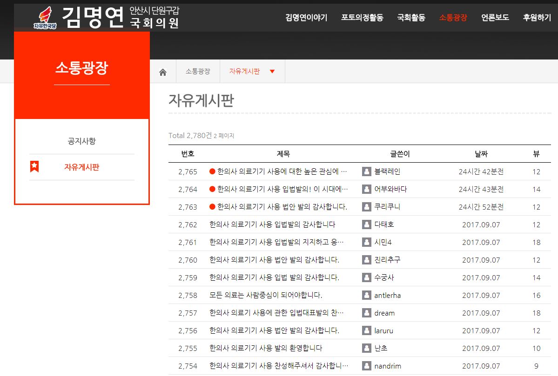Click avatar icon next to antlerha
This screenshot has height=376, width=558.
click(x=367, y=295)
